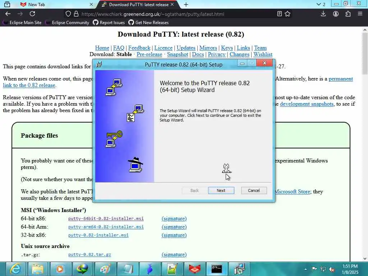
Task: Open Report Issues bookmark
Action: (x=109, y=23)
